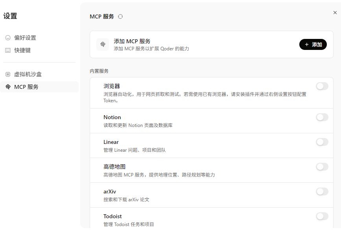
Task: Open the 偏好设置 settings page
Action: pos(25,38)
